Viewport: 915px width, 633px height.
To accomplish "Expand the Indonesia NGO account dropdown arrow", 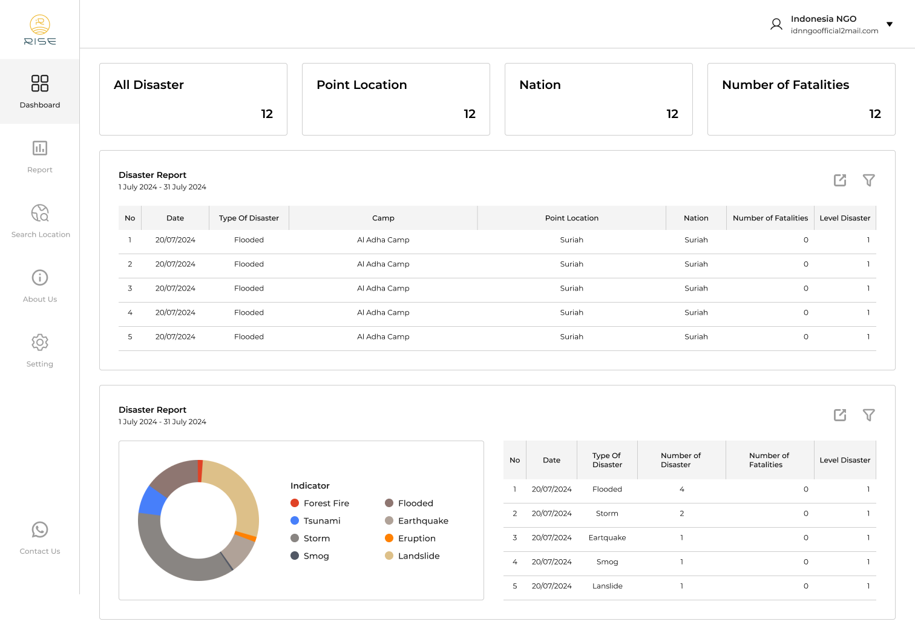I will 890,24.
